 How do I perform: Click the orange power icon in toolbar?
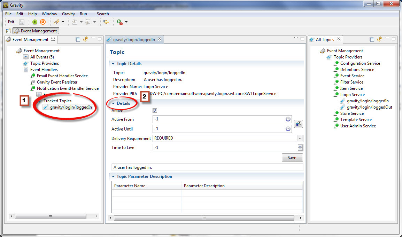point(42,22)
